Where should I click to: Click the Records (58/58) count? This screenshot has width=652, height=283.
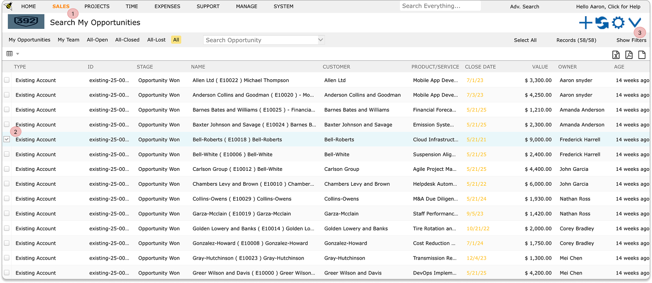(576, 40)
